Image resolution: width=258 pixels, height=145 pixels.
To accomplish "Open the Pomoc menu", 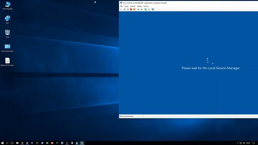I will click(146, 6).
